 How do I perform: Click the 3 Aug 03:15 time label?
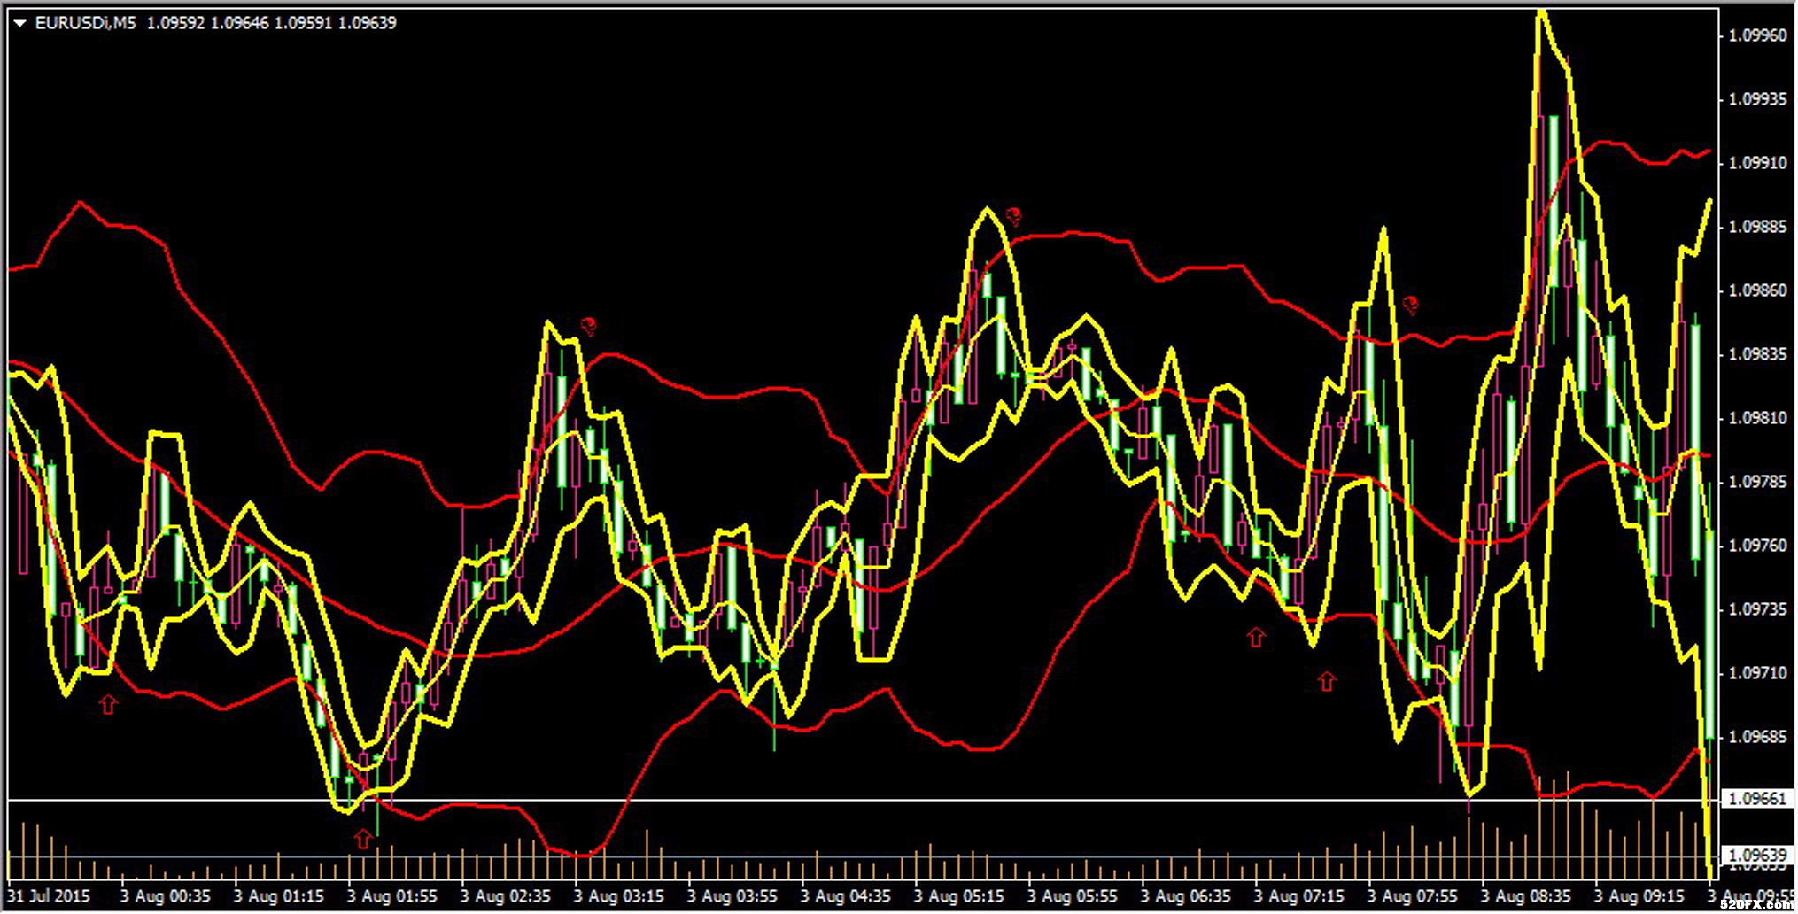tap(619, 896)
